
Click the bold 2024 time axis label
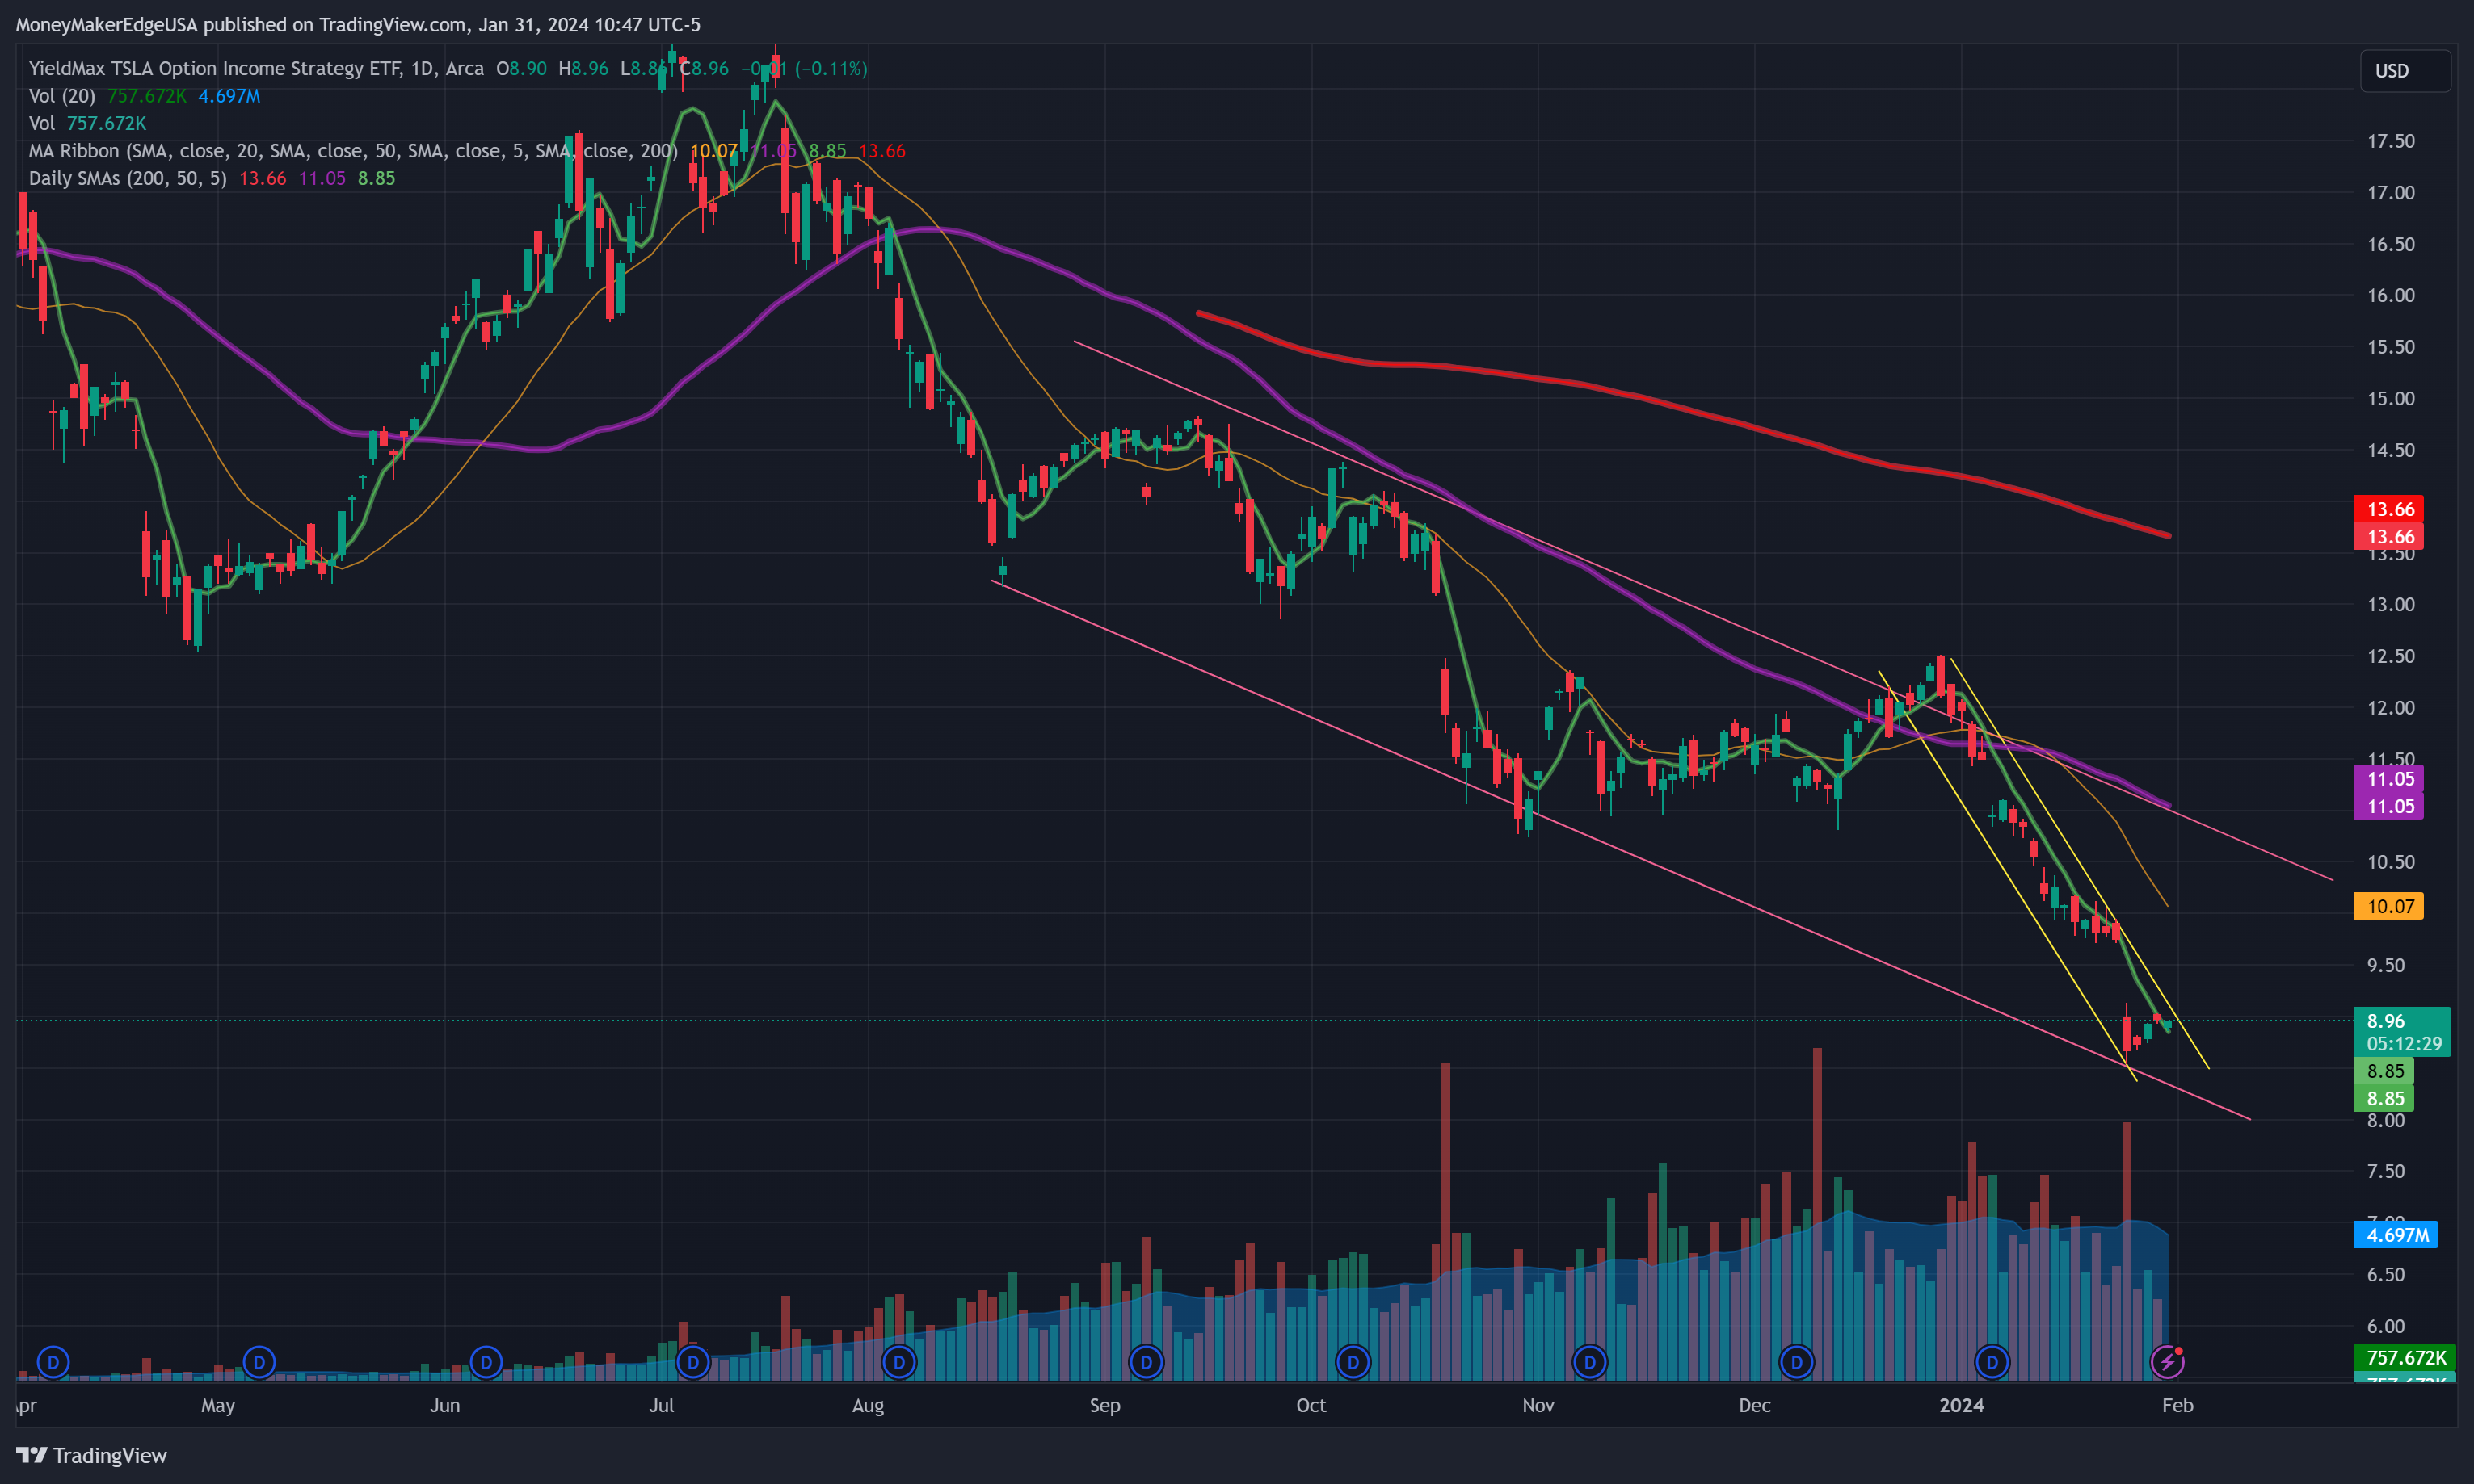[1962, 1405]
